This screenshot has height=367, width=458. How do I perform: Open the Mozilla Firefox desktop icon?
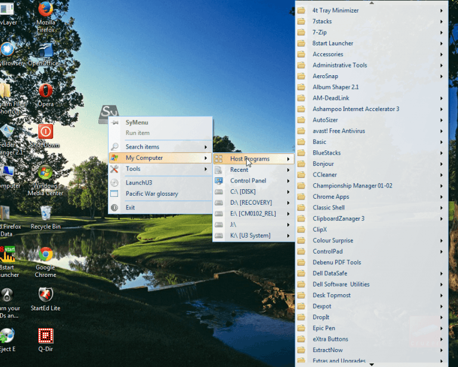tap(45, 10)
